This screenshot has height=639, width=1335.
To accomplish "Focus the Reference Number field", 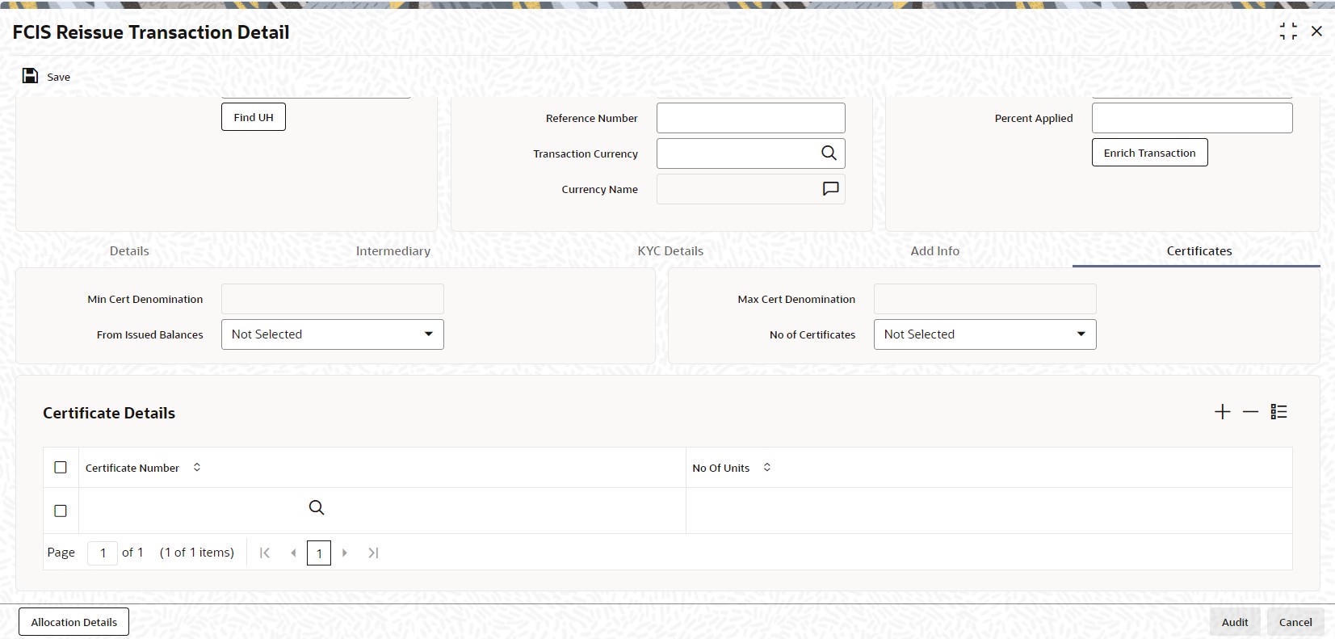I will point(751,118).
